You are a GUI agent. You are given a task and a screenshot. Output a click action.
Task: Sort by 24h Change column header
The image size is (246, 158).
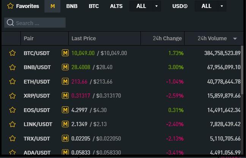pyautogui.click(x=167, y=38)
